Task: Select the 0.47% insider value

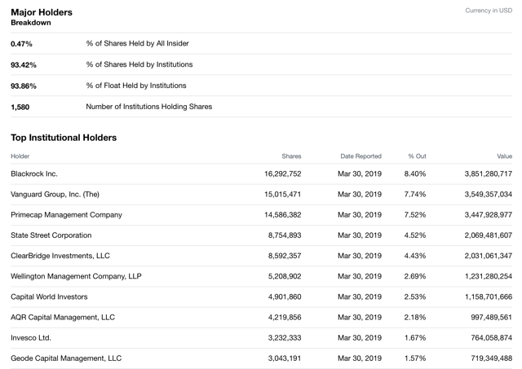Action: [x=21, y=44]
